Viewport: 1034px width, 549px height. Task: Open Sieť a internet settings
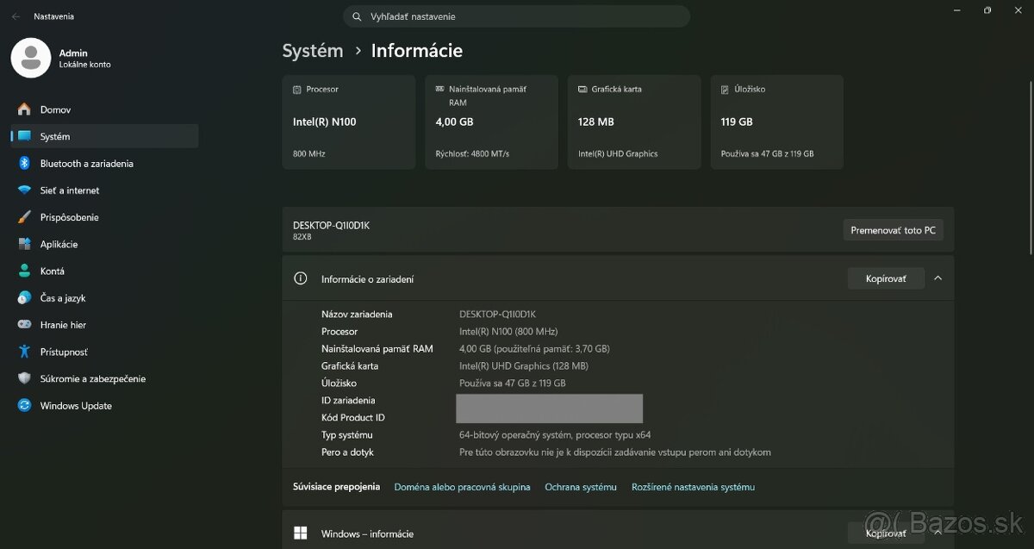104,190
